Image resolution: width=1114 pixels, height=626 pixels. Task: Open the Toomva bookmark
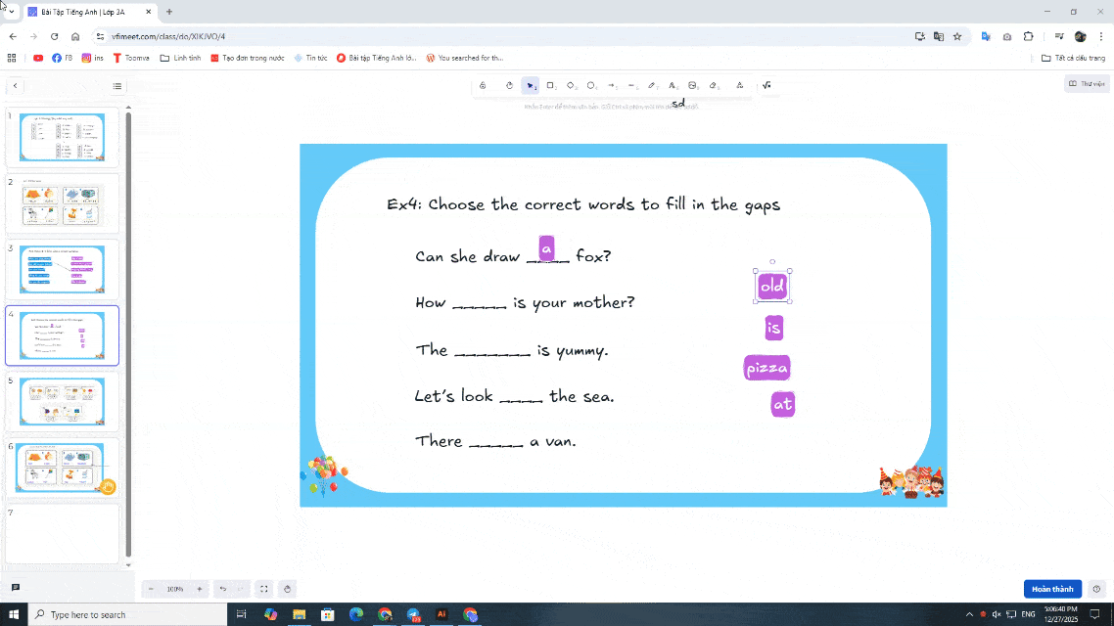[x=131, y=58]
